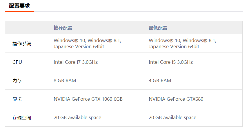This screenshot has height=131, width=247.
Task: Click Windows 10, Windows 8.1 line under 推荐配置
Action: [87, 41]
